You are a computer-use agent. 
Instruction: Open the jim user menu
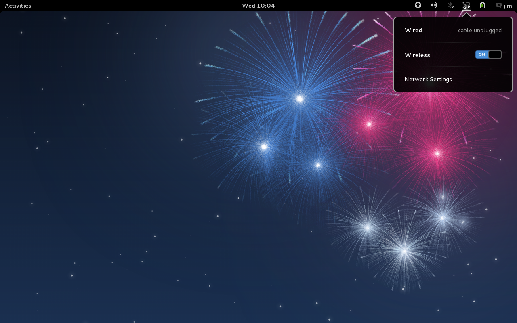tap(508, 6)
